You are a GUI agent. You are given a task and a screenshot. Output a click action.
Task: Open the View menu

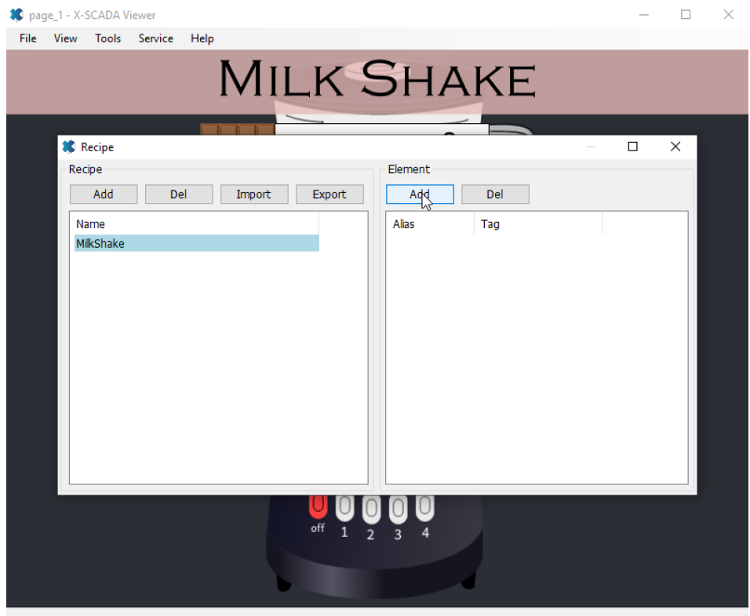[66, 38]
